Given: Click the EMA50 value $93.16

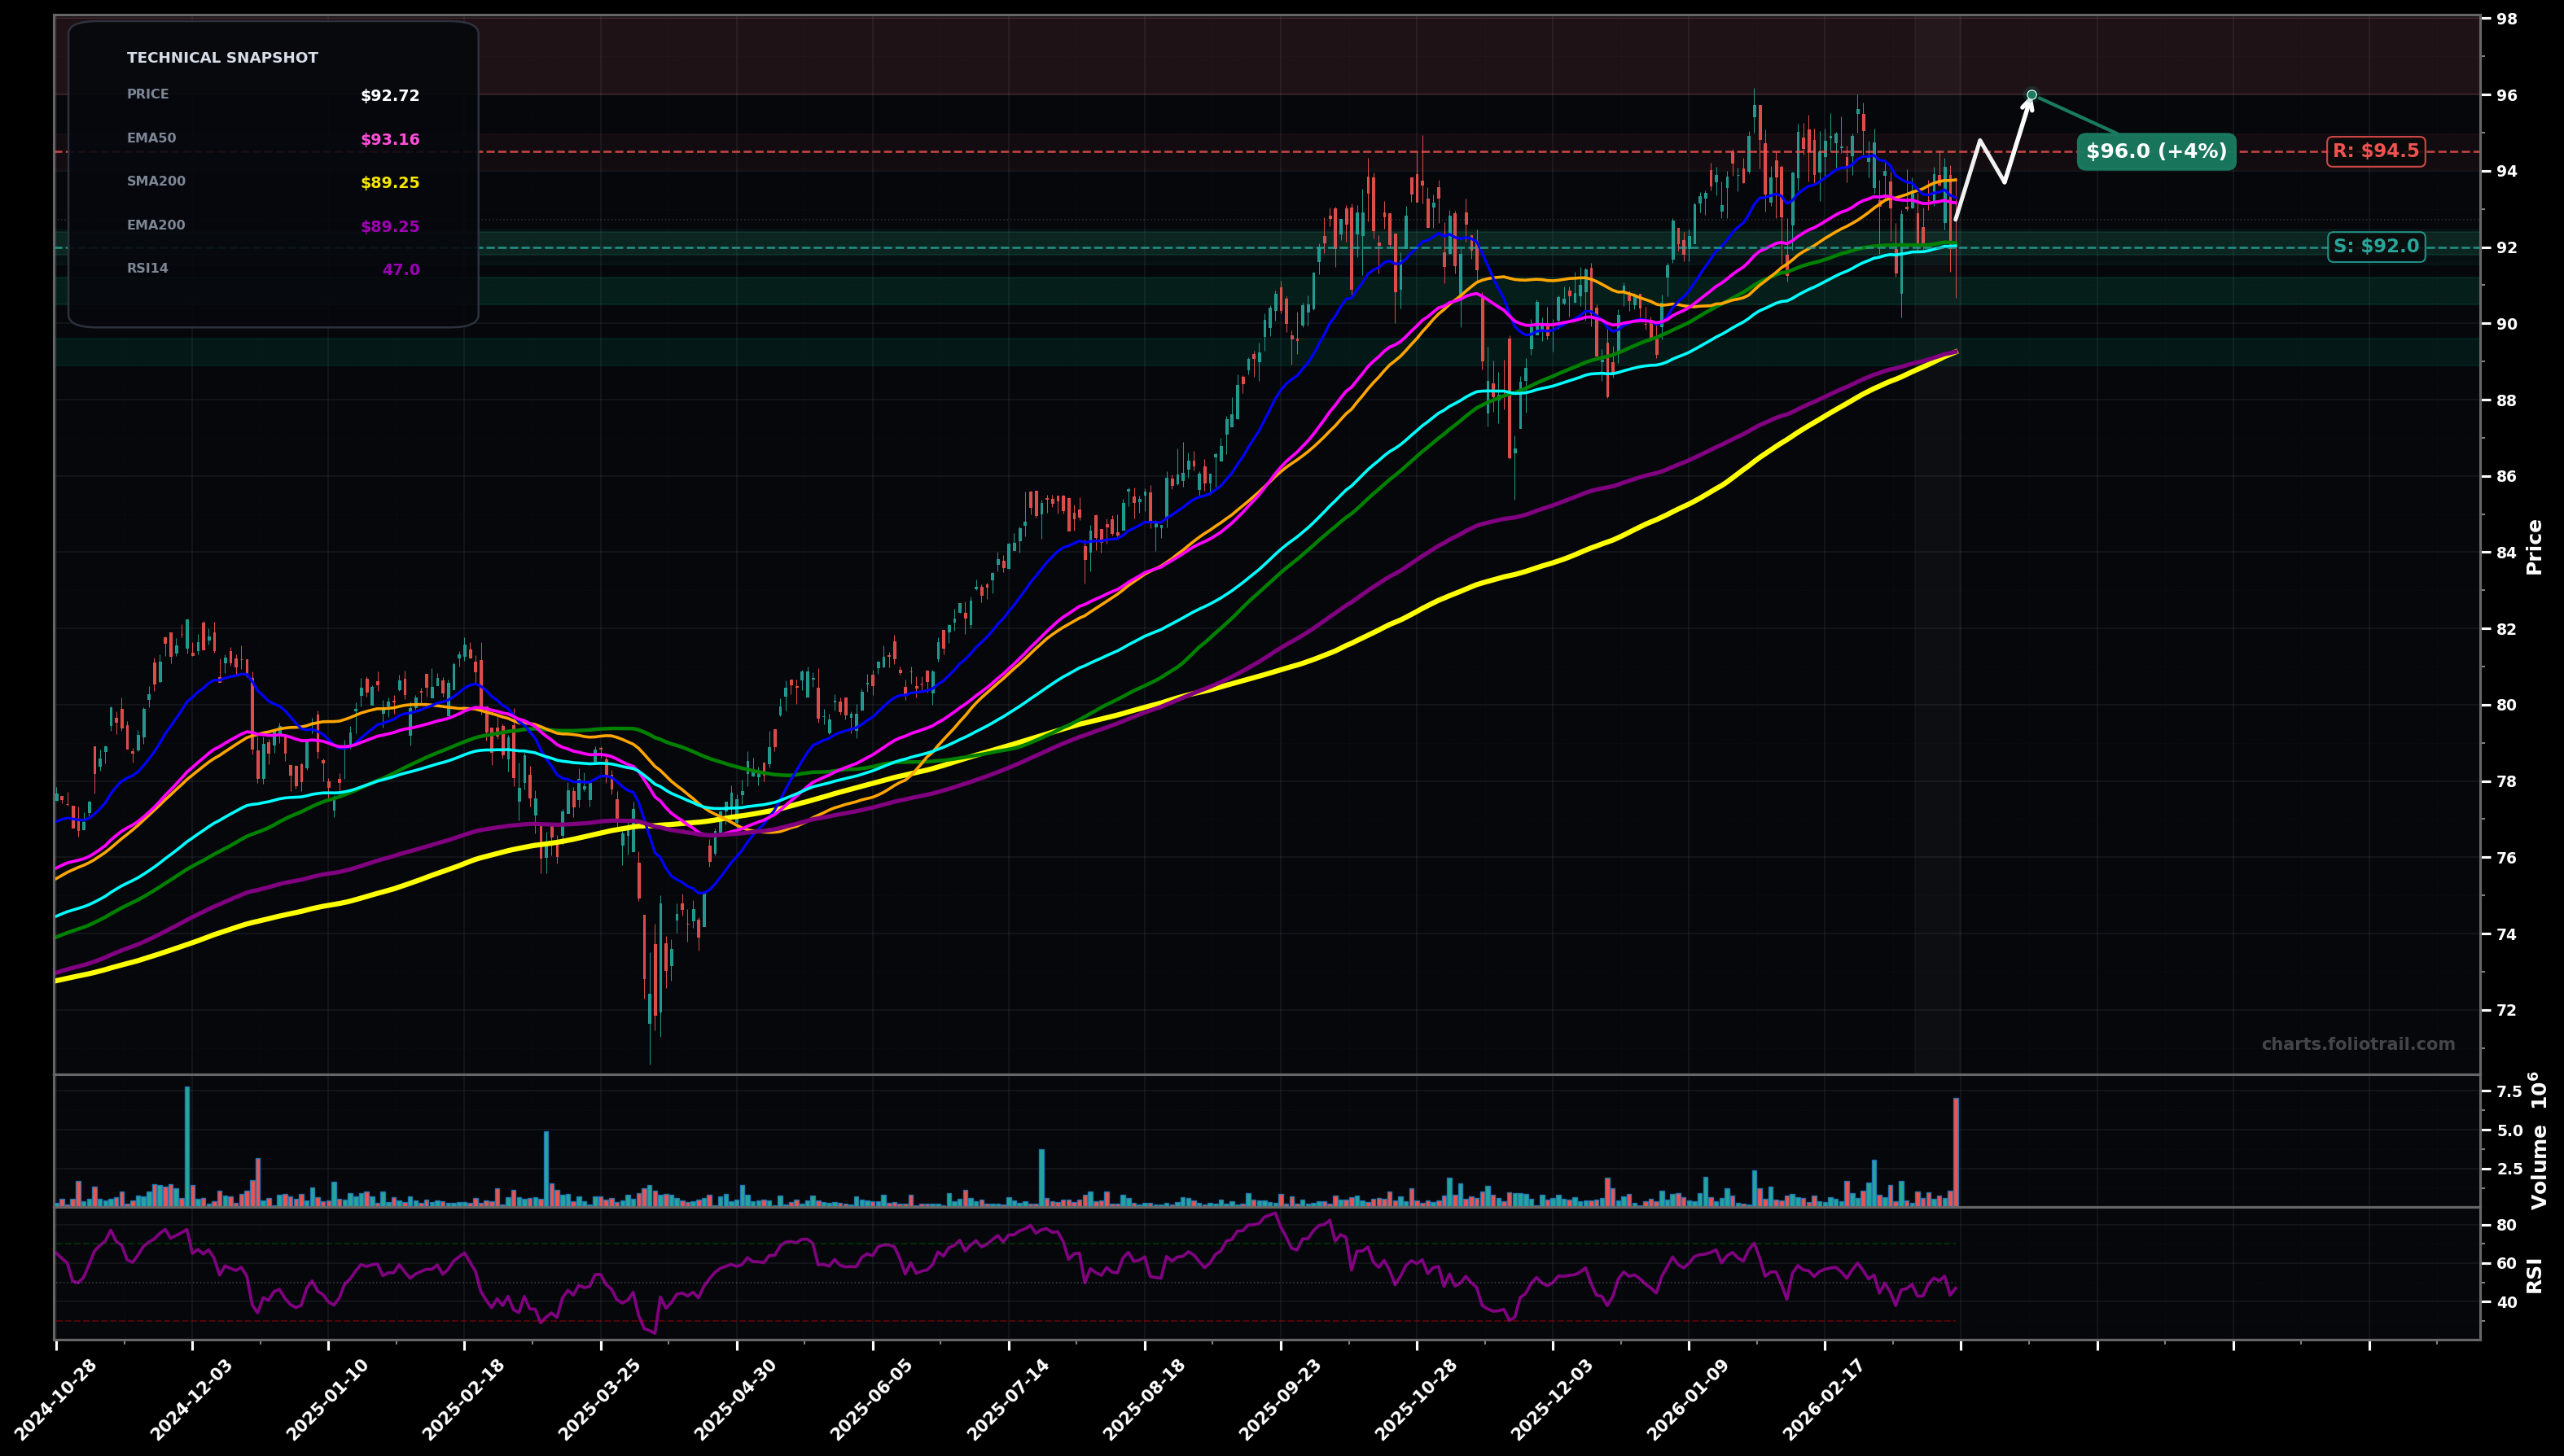Looking at the screenshot, I should (390, 140).
